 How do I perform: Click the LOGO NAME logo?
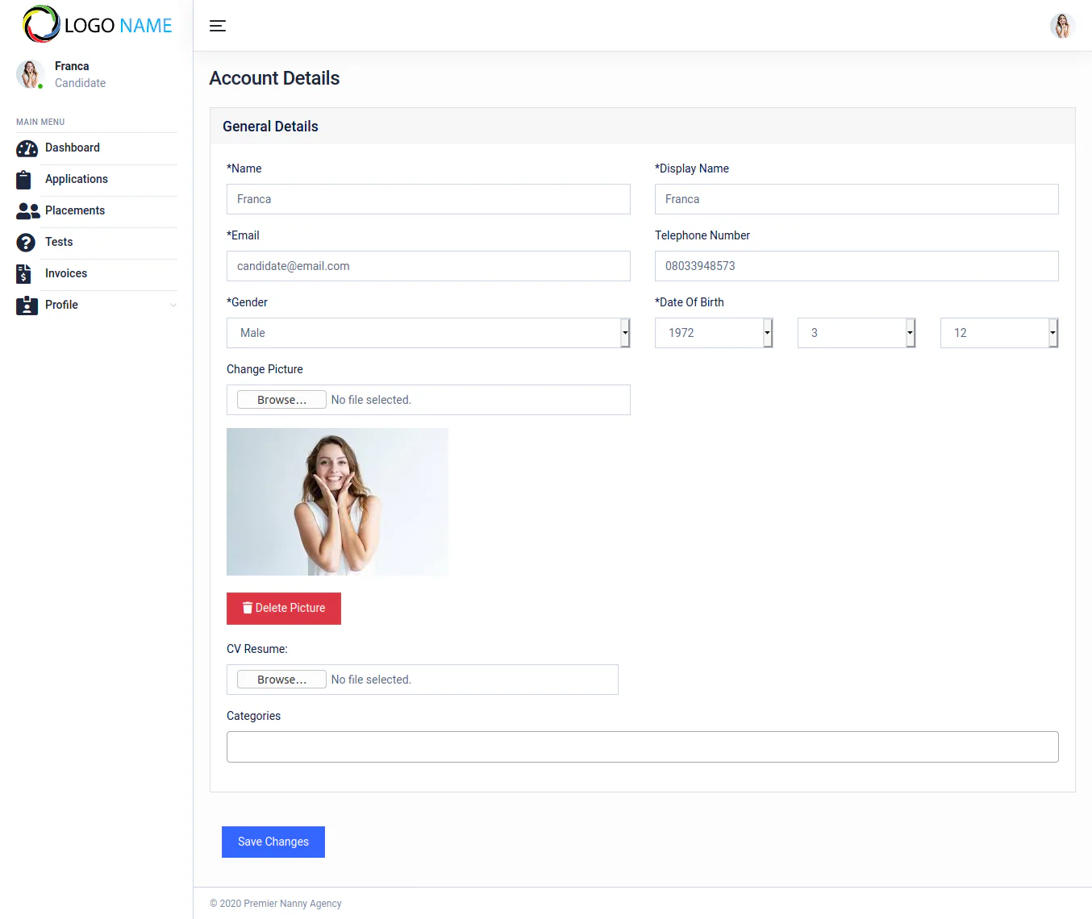tap(98, 25)
